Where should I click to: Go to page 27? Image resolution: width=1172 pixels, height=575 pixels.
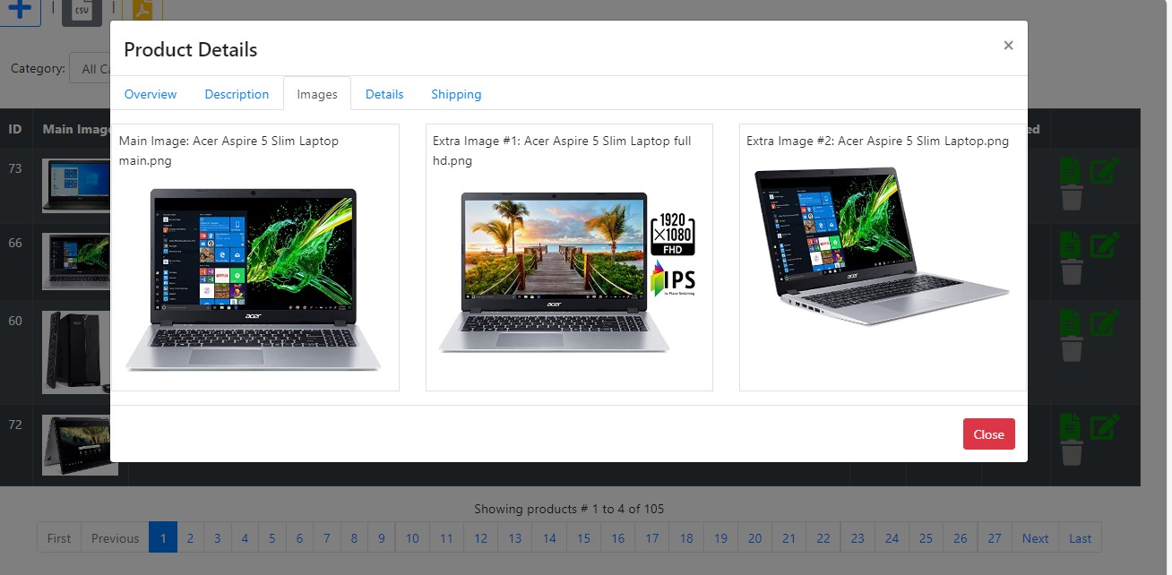pos(995,538)
